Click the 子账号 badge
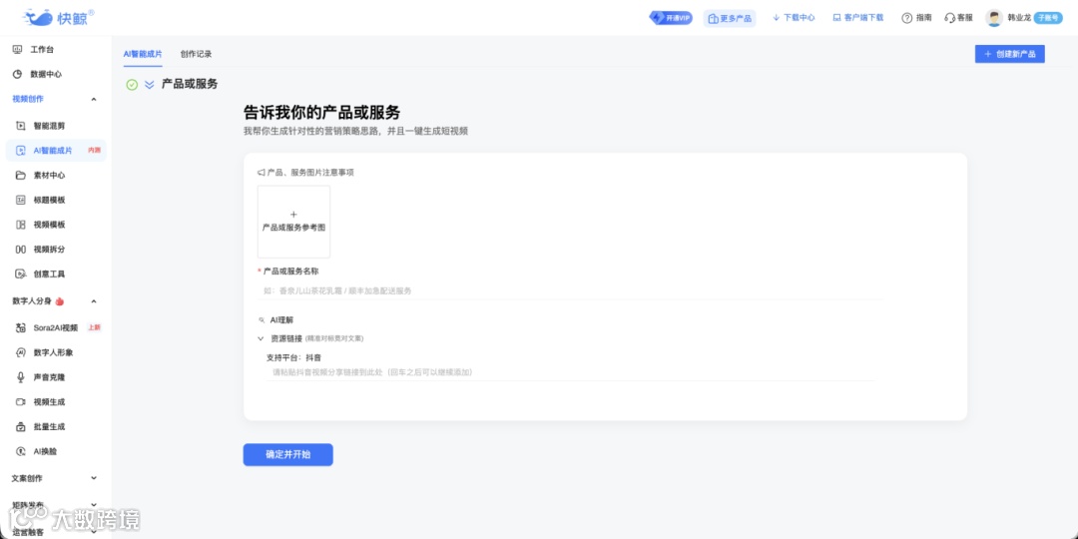Viewport: 1078px width, 539px height. coord(1048,18)
